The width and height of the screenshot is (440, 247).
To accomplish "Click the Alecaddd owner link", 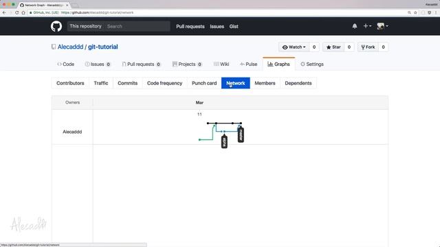I will pyautogui.click(x=70, y=47).
